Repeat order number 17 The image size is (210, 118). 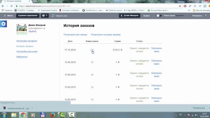coord(157,62)
